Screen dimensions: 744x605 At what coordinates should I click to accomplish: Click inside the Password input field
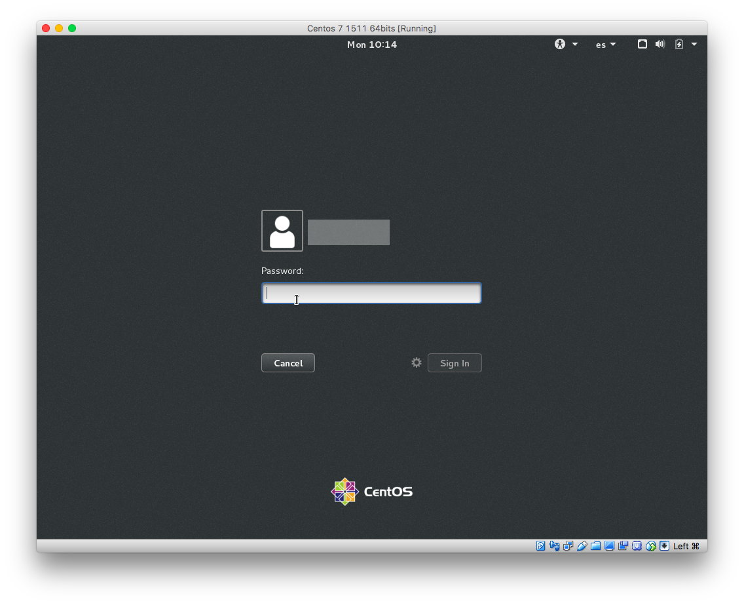point(371,293)
